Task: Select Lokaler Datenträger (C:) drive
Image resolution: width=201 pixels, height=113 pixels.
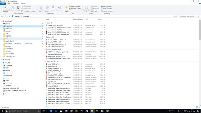Action: 12,88
